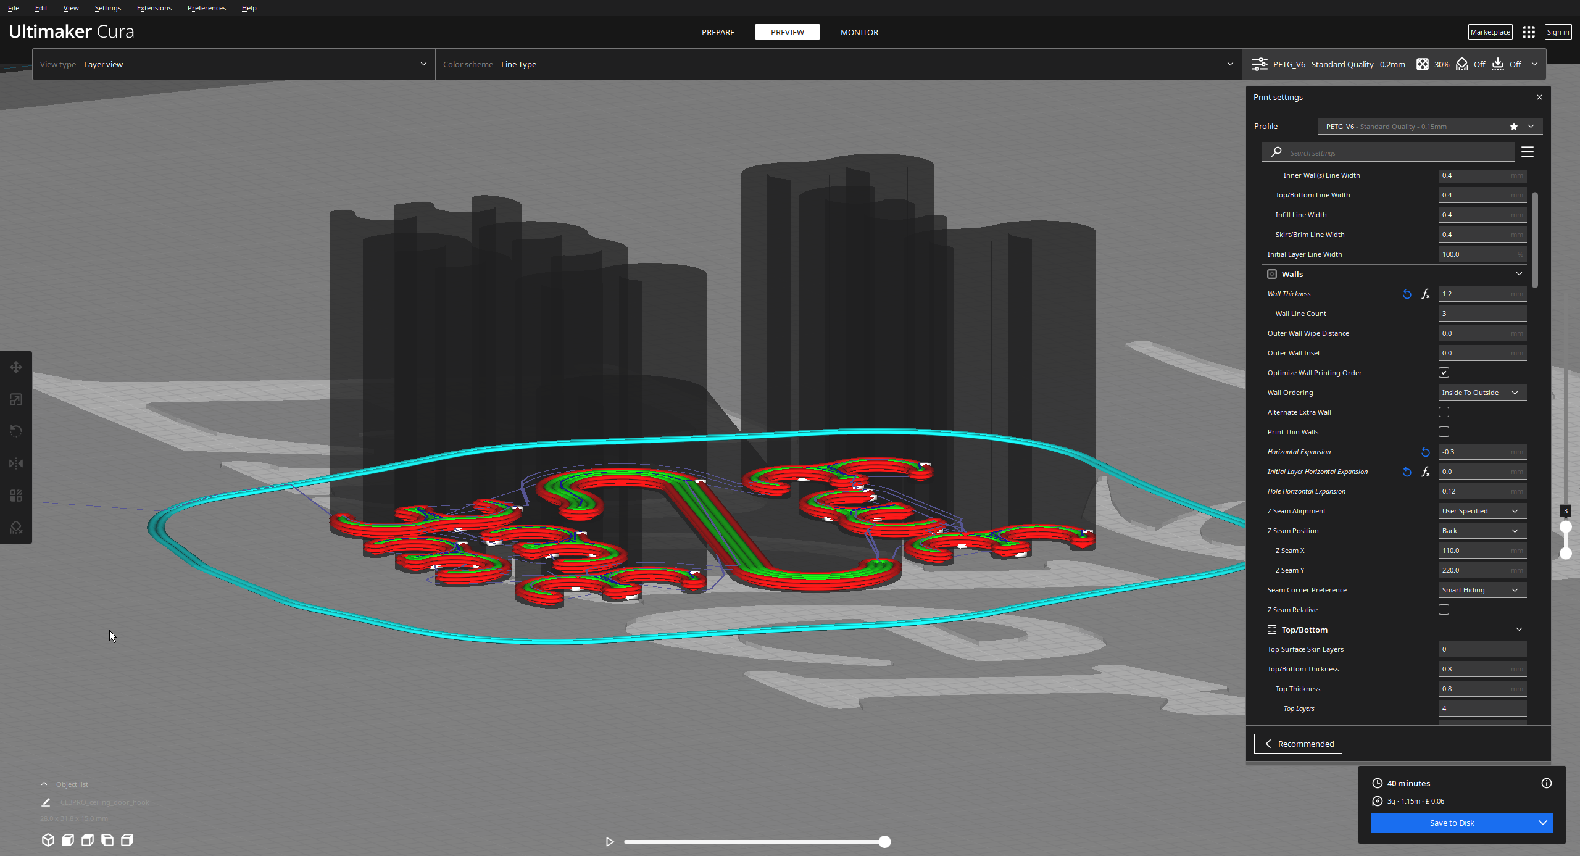Select the Mirror tool

pyautogui.click(x=16, y=463)
